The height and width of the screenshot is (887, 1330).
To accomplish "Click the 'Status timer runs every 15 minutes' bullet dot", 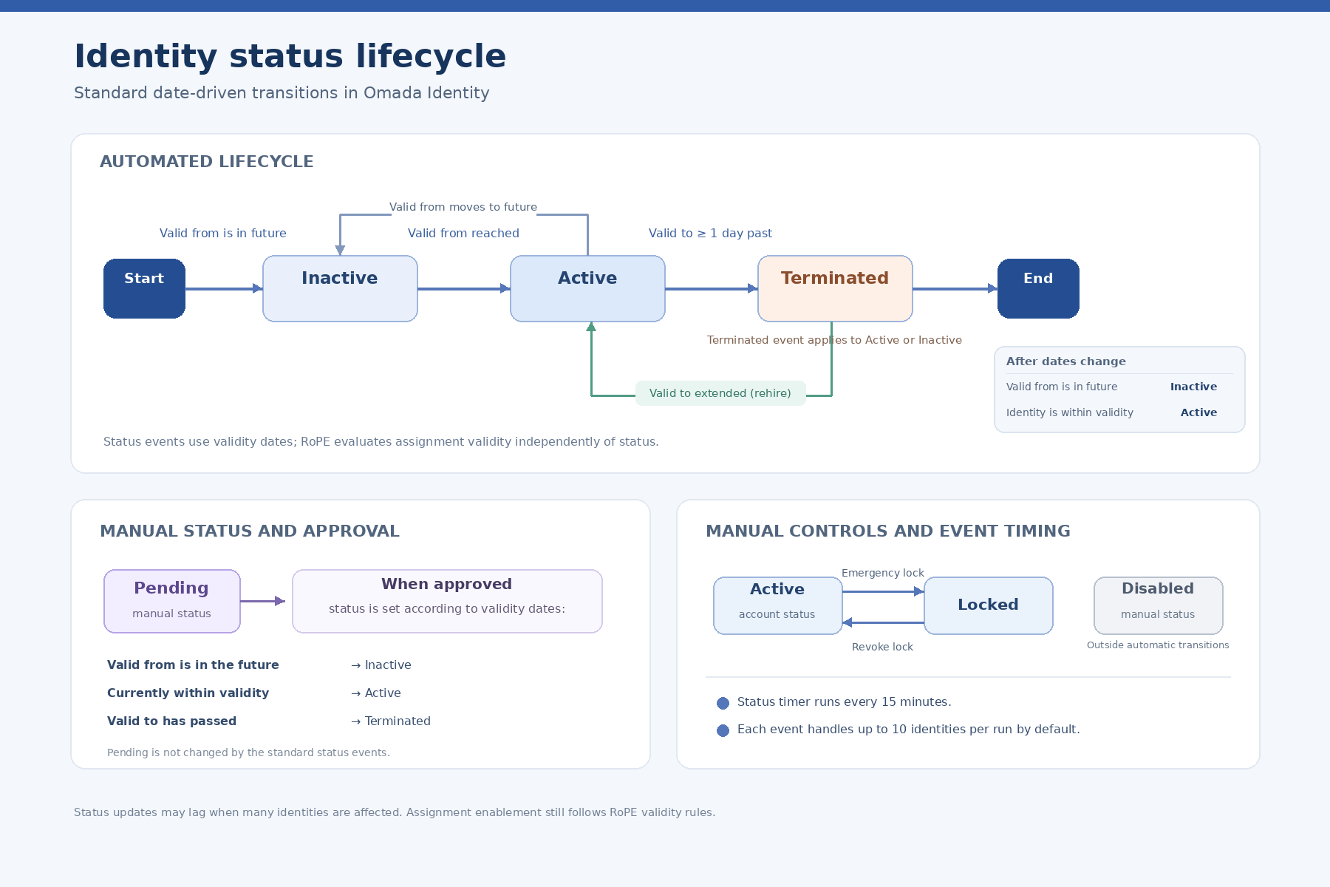I will 723,703.
